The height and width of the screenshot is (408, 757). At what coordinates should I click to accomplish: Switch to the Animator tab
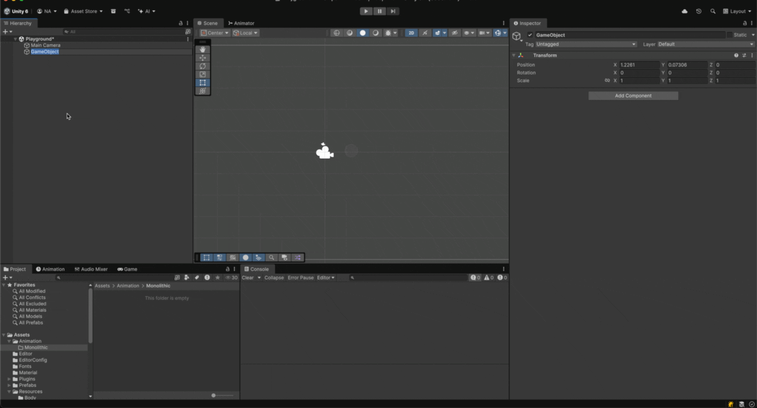point(241,23)
